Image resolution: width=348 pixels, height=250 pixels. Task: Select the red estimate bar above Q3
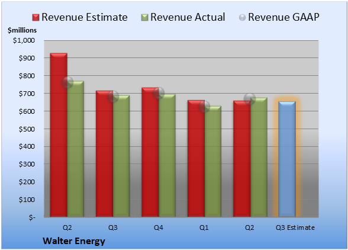(x=104, y=154)
